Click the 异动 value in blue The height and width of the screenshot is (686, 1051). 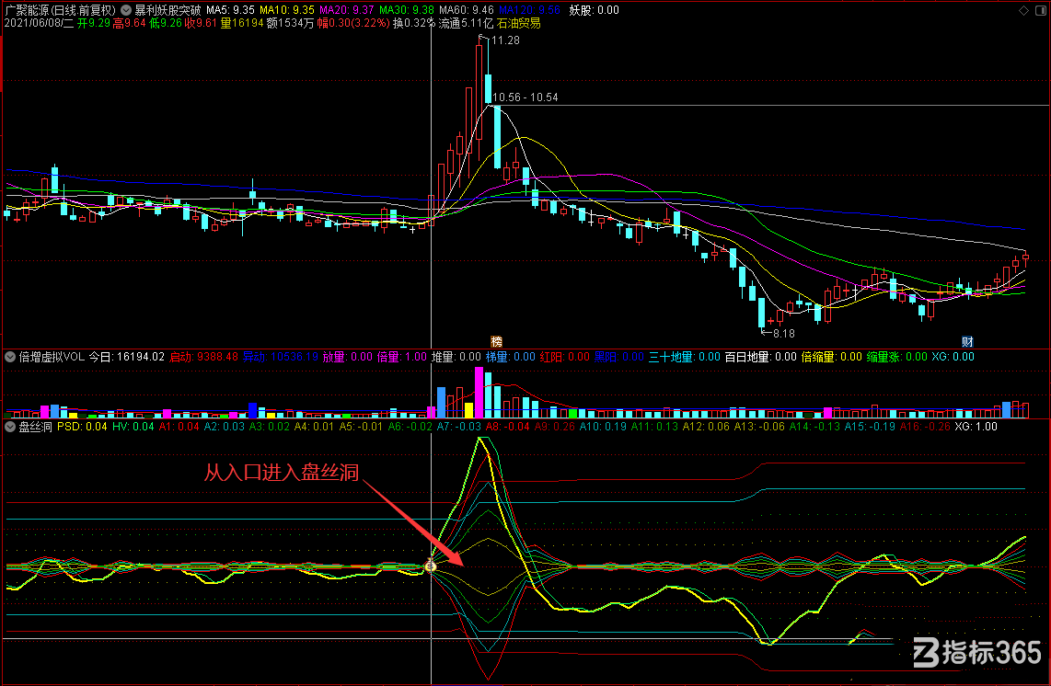click(280, 357)
